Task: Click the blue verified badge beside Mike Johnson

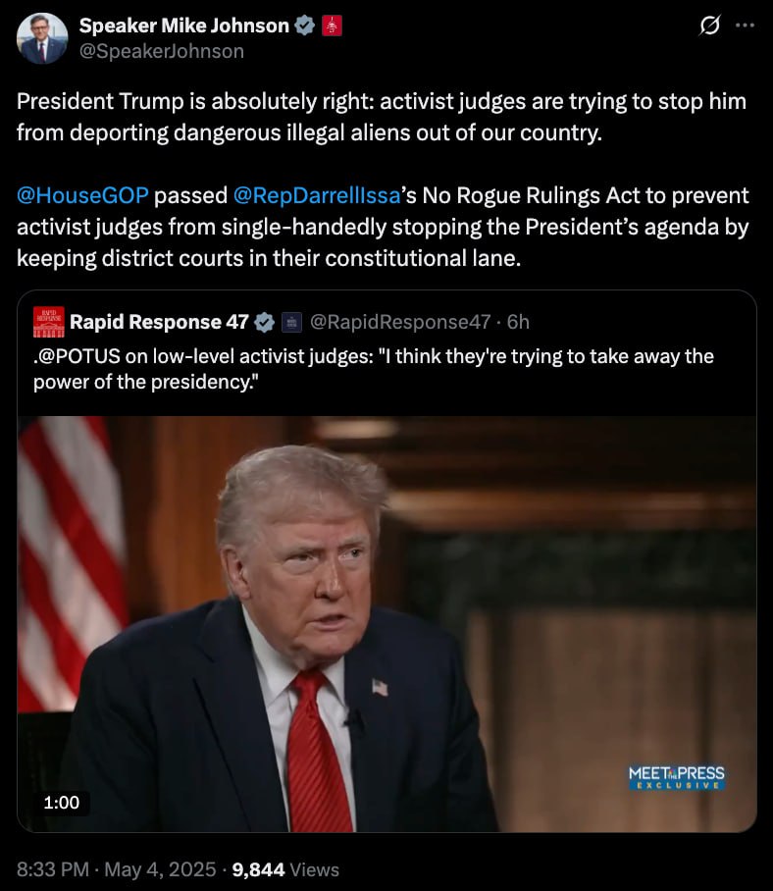Action: pyautogui.click(x=305, y=26)
